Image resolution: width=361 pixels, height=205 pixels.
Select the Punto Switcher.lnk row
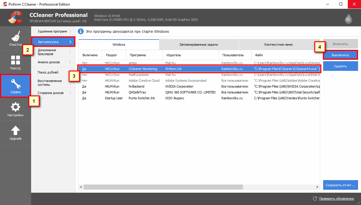(x=199, y=98)
